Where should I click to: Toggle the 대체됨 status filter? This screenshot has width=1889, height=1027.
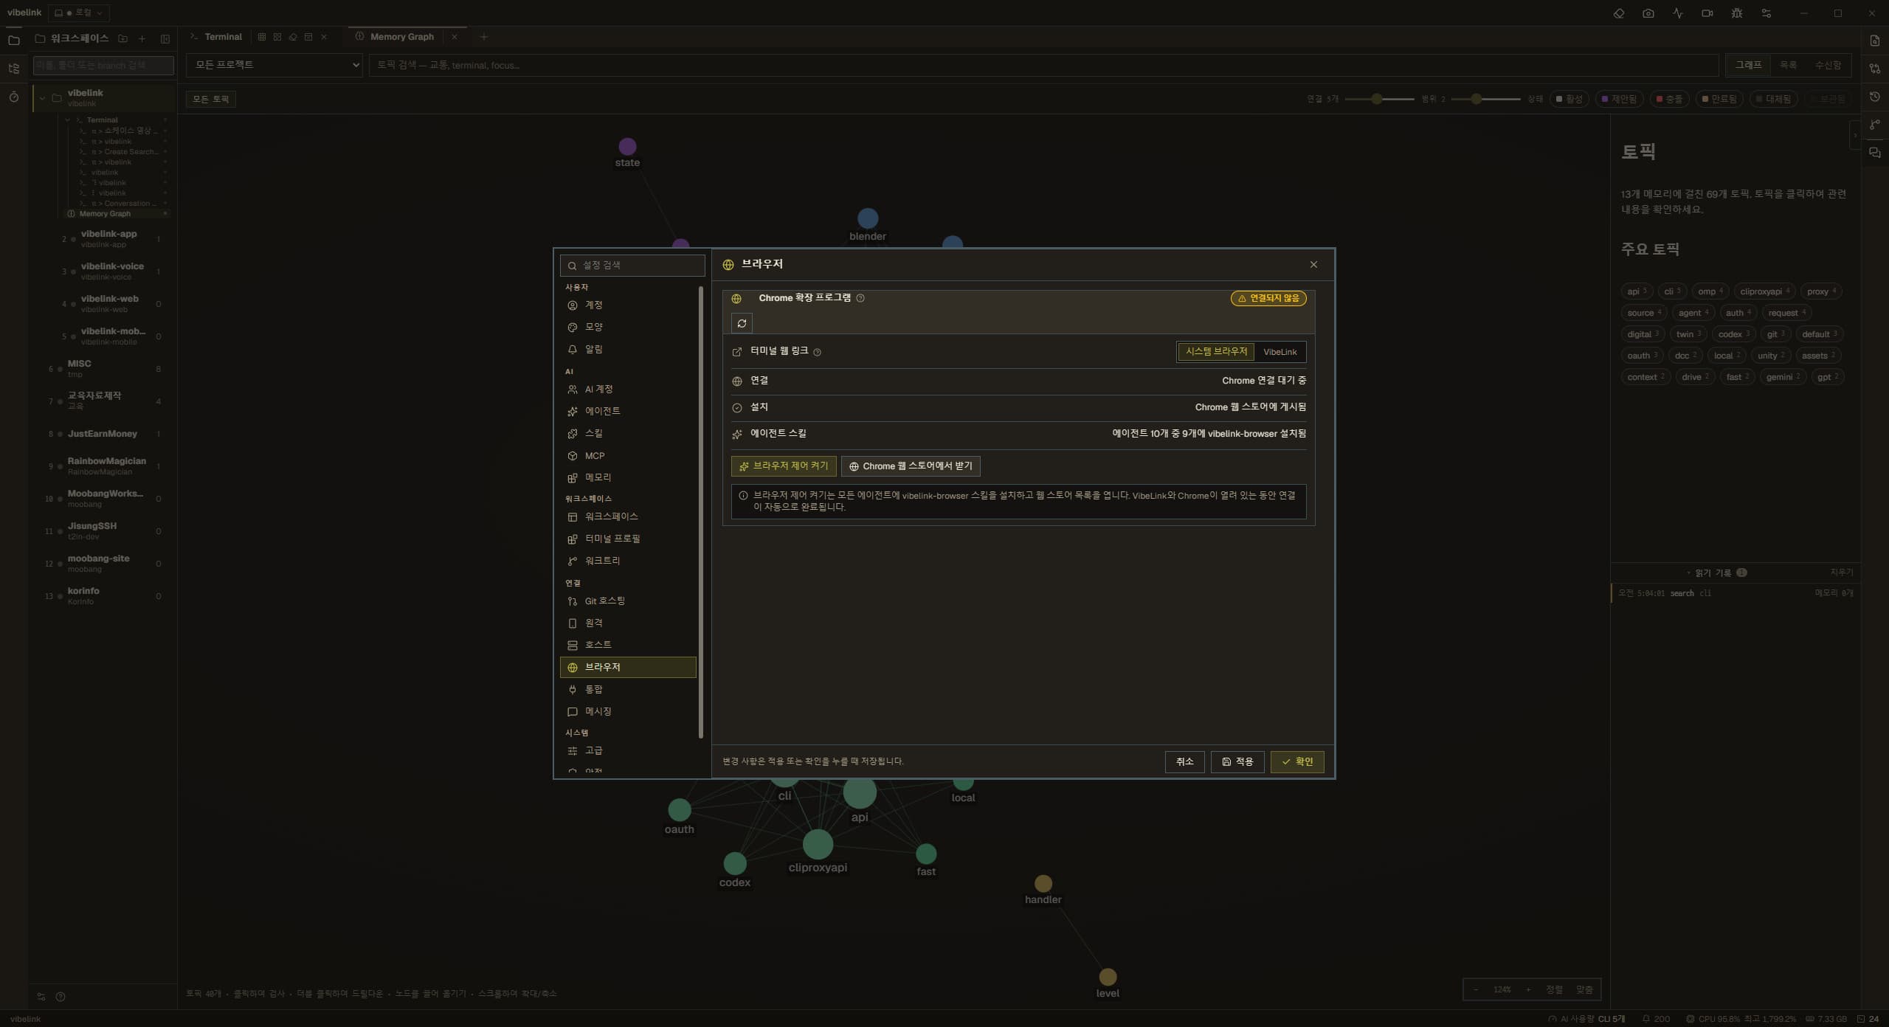point(1773,99)
